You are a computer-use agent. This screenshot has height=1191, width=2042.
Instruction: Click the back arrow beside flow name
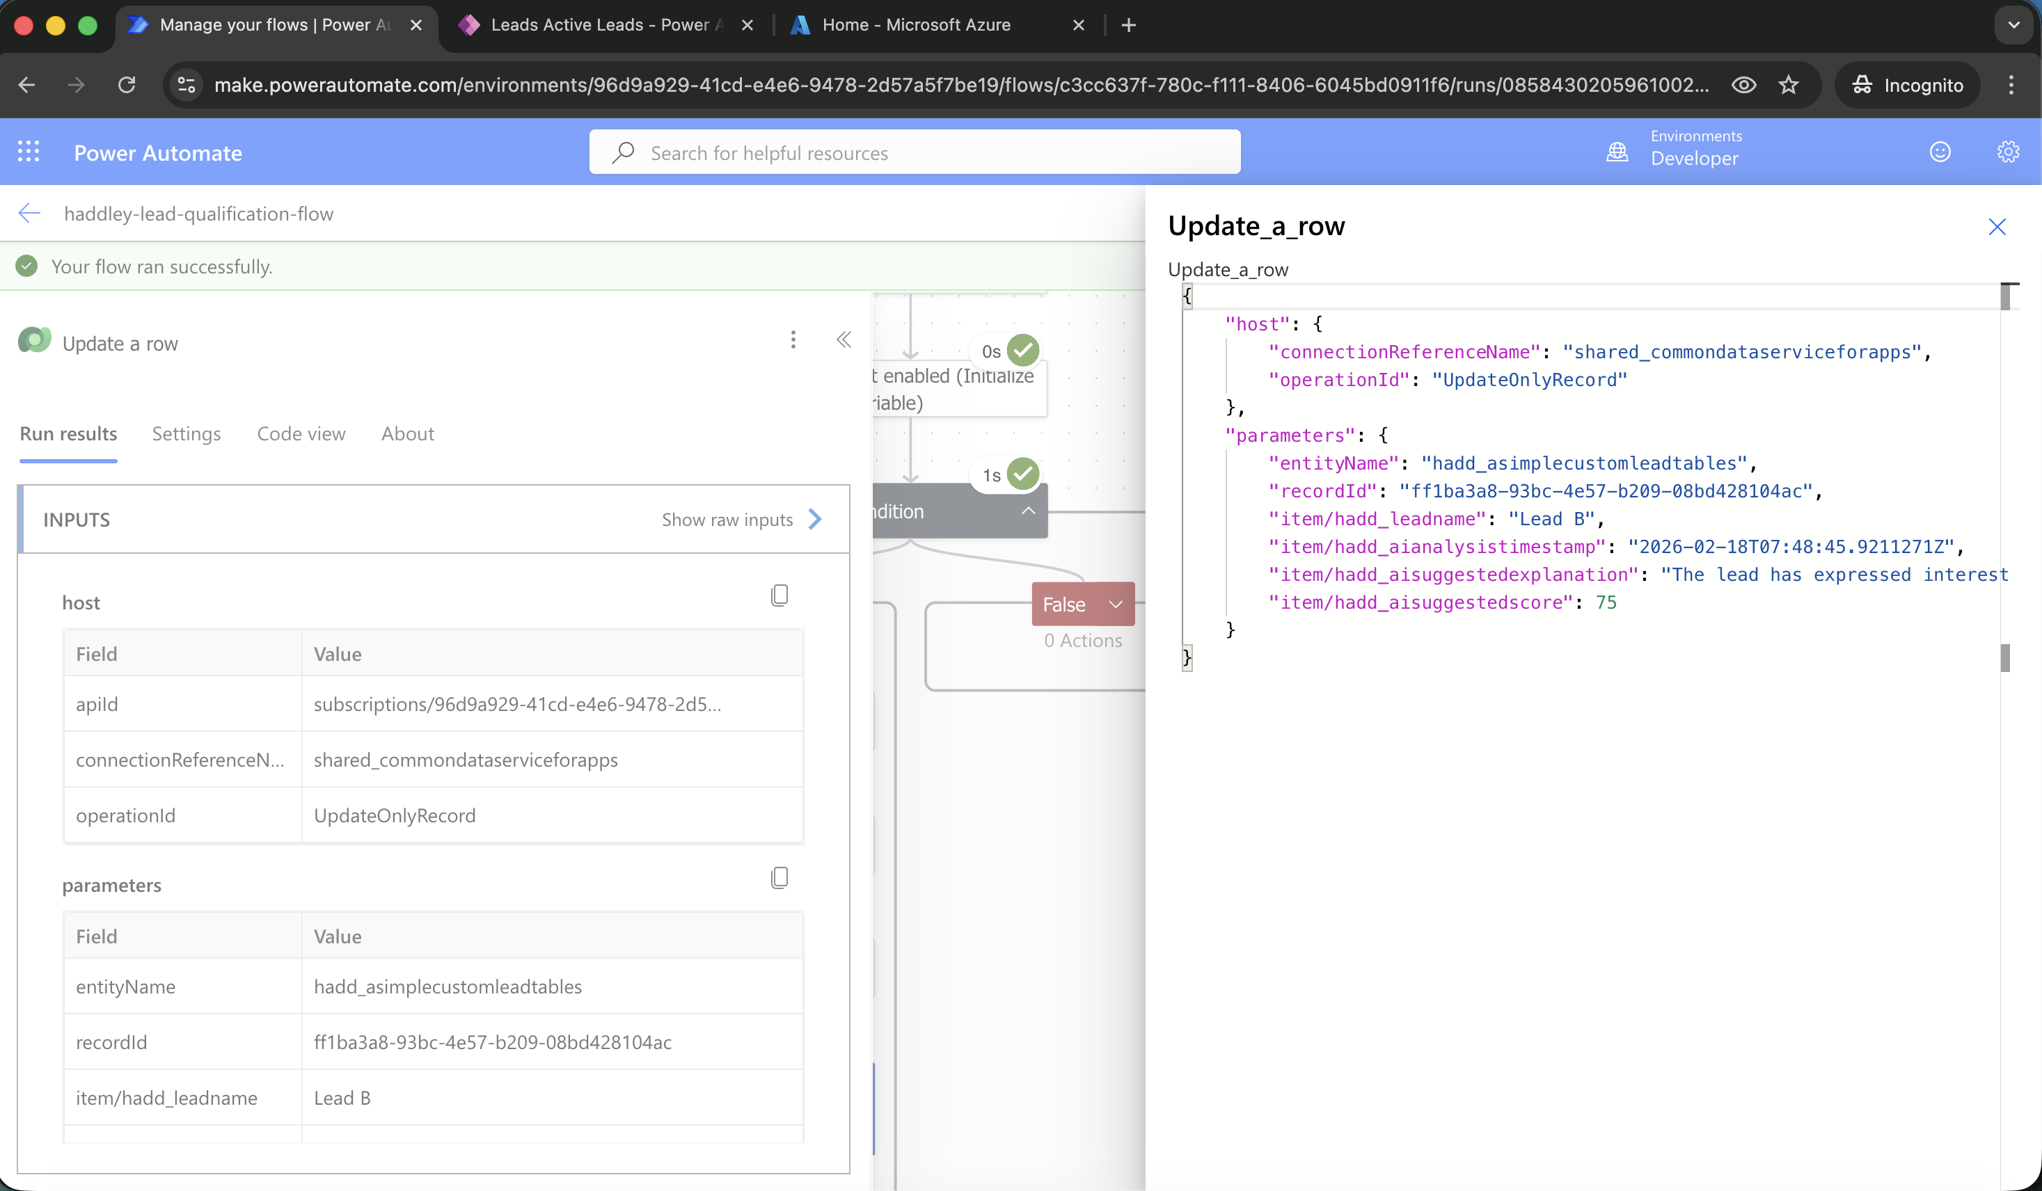[29, 213]
